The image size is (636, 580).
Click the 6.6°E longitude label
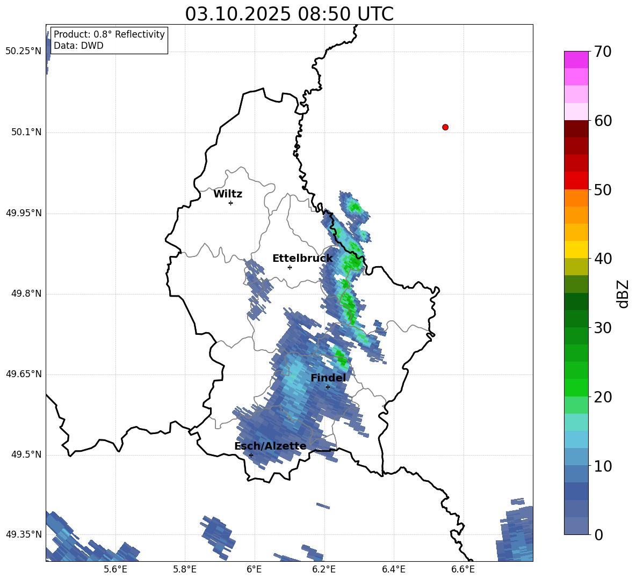coord(463,570)
